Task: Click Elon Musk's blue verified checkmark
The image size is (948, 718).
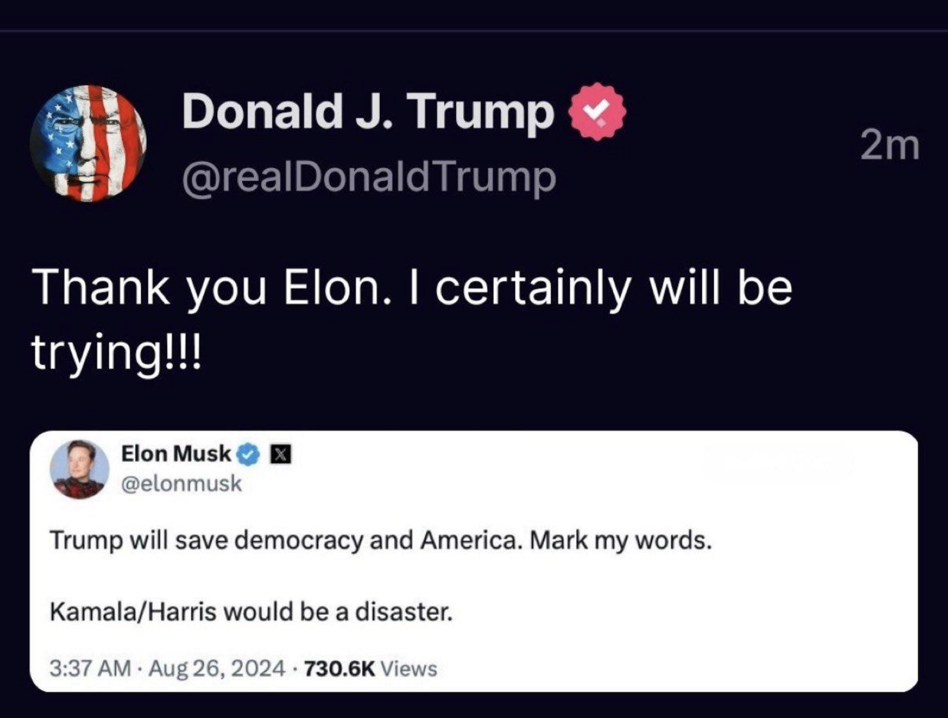Action: click(x=249, y=454)
